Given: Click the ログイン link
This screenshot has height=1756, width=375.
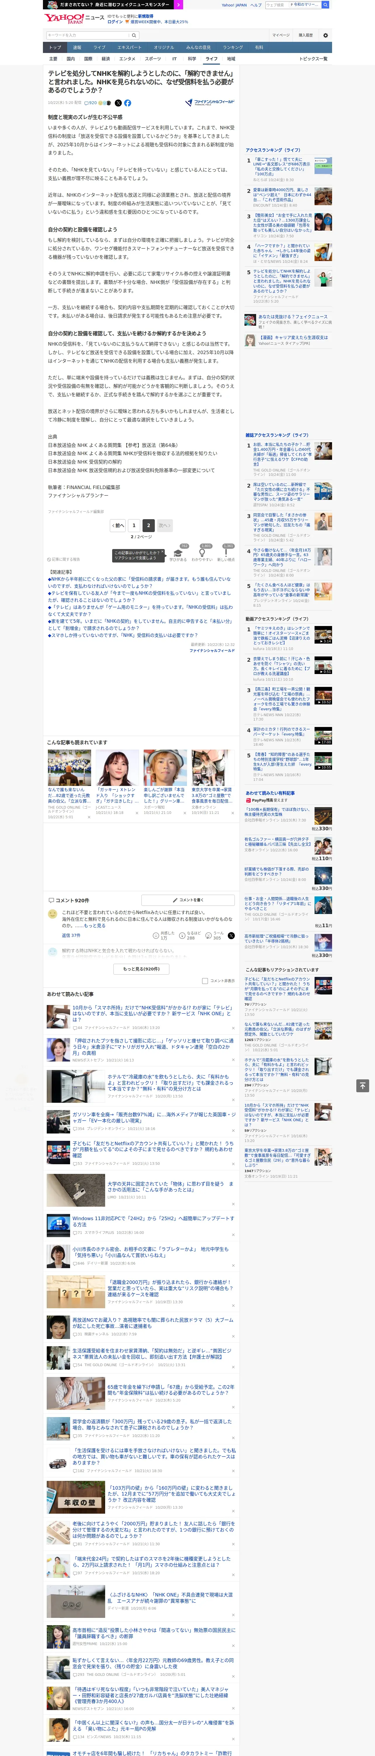Looking at the screenshot, I should click(x=115, y=22).
